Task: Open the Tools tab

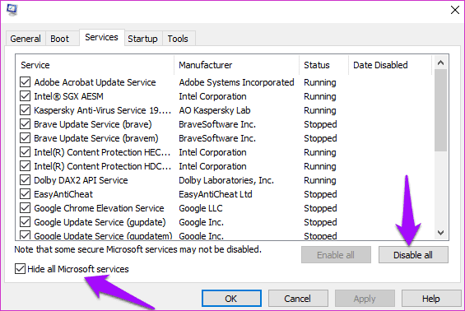Action: click(x=178, y=39)
